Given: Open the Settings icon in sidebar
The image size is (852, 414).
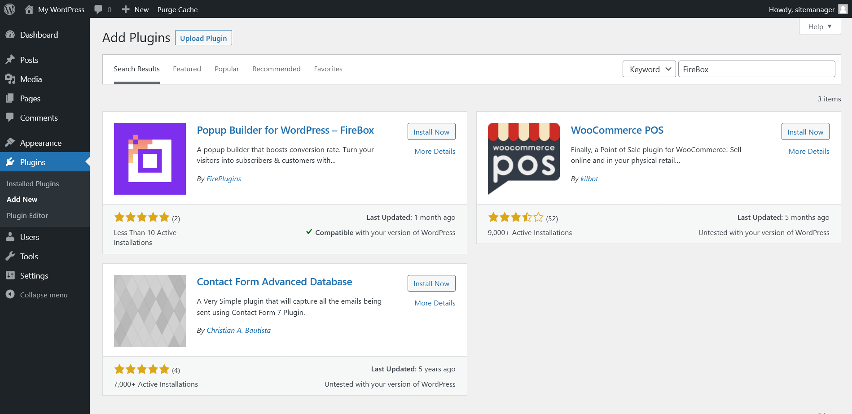Looking at the screenshot, I should tap(11, 275).
